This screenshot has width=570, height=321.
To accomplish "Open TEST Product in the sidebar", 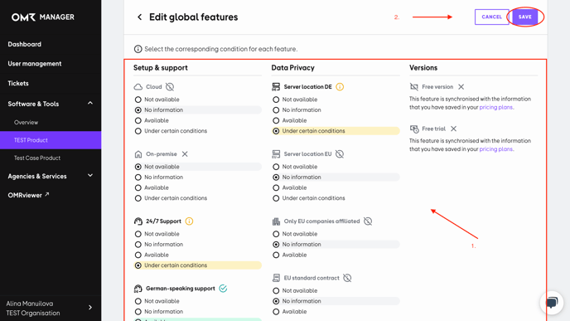I will tap(51, 140).
